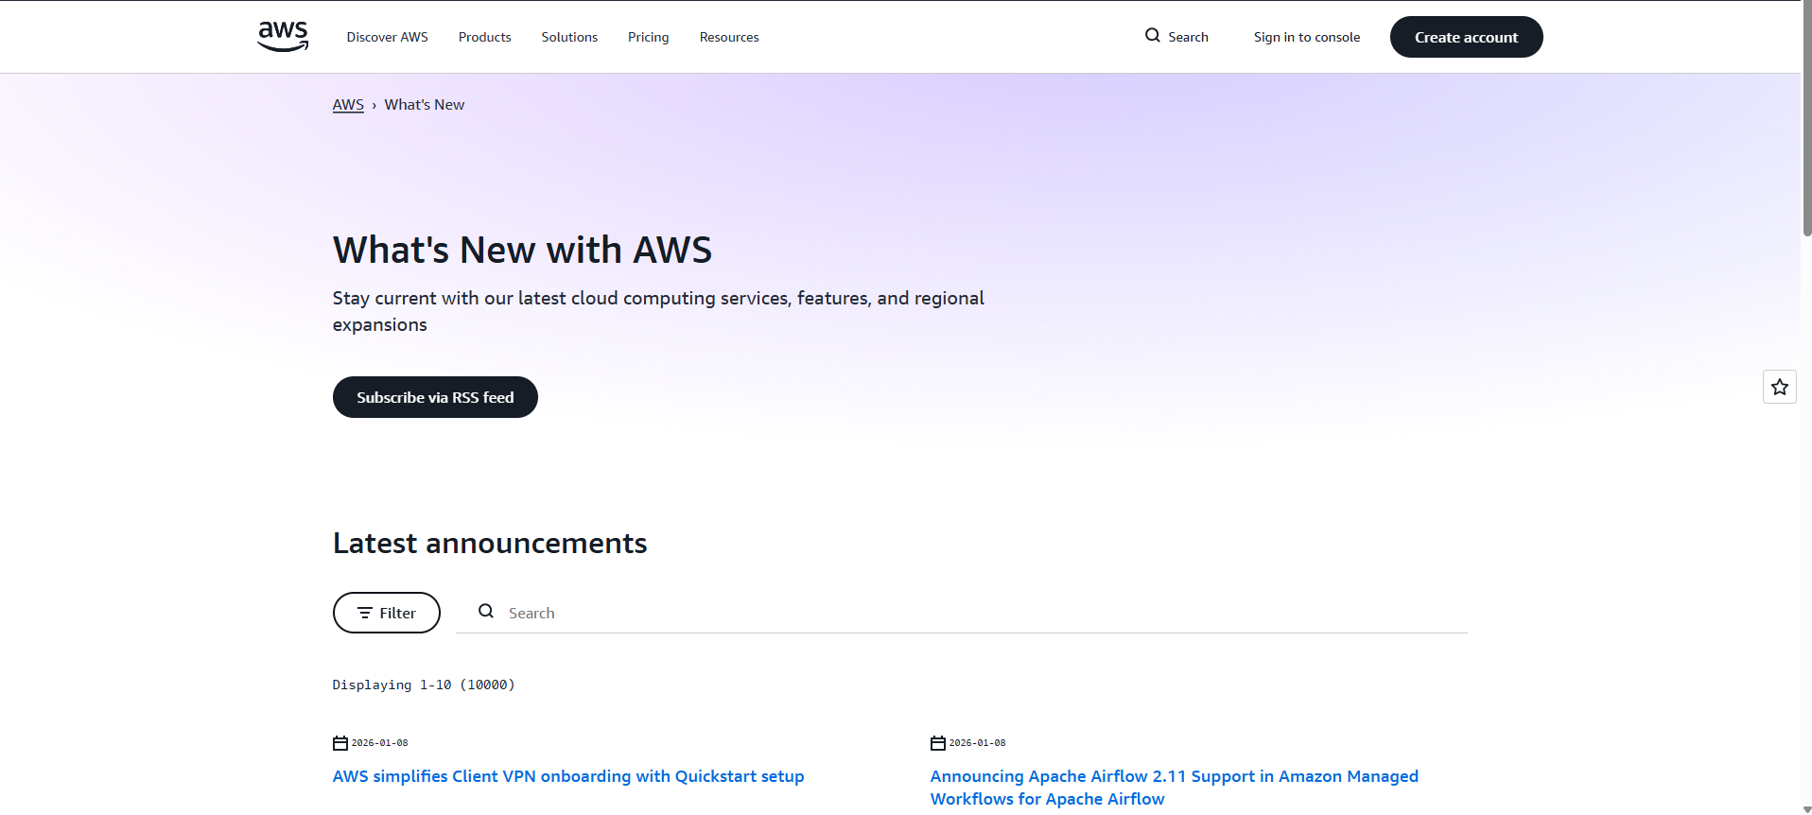
Task: Open the Pricing menu item
Action: [648, 37]
